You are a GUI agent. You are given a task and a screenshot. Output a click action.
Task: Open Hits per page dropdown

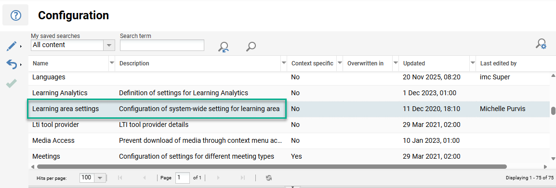click(x=100, y=178)
